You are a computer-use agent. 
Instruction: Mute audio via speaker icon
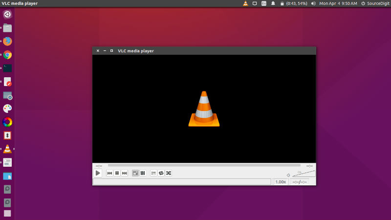(x=288, y=176)
